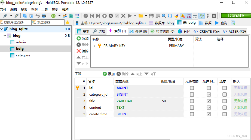Image resolution: width=251 pixels, height=140 pixels.
Task: Switch to the CREATE 代码 tab
Action: click(207, 31)
